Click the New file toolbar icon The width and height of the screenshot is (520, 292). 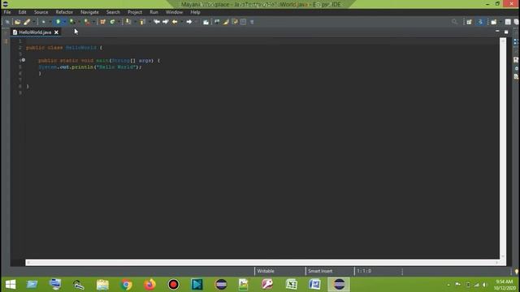pos(7,22)
